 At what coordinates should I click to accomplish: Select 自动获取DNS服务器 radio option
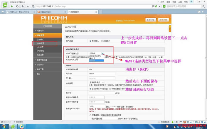click(x=90, y=88)
